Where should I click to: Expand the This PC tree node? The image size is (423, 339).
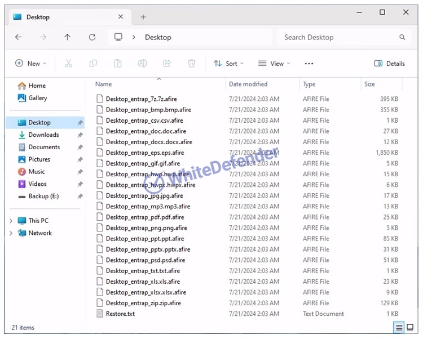click(11, 221)
